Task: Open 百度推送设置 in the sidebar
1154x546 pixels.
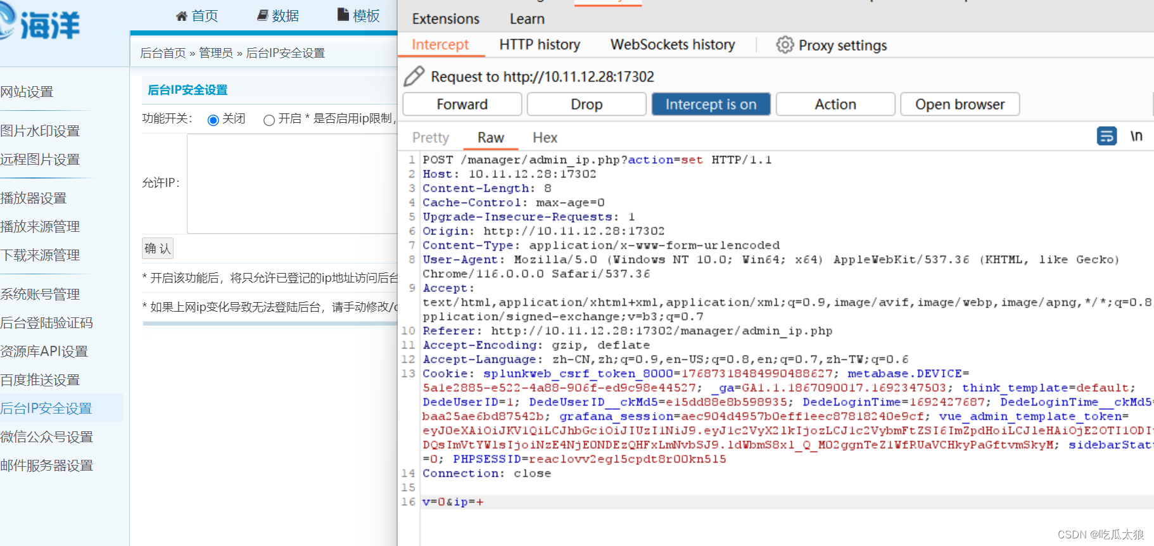Action: (40, 380)
